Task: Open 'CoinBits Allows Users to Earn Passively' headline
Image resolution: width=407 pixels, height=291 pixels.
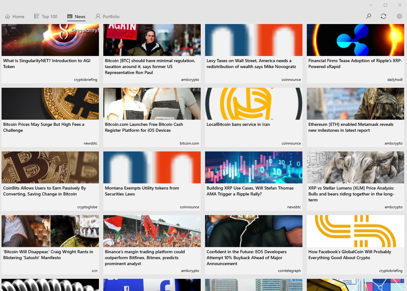Action: tap(44, 191)
